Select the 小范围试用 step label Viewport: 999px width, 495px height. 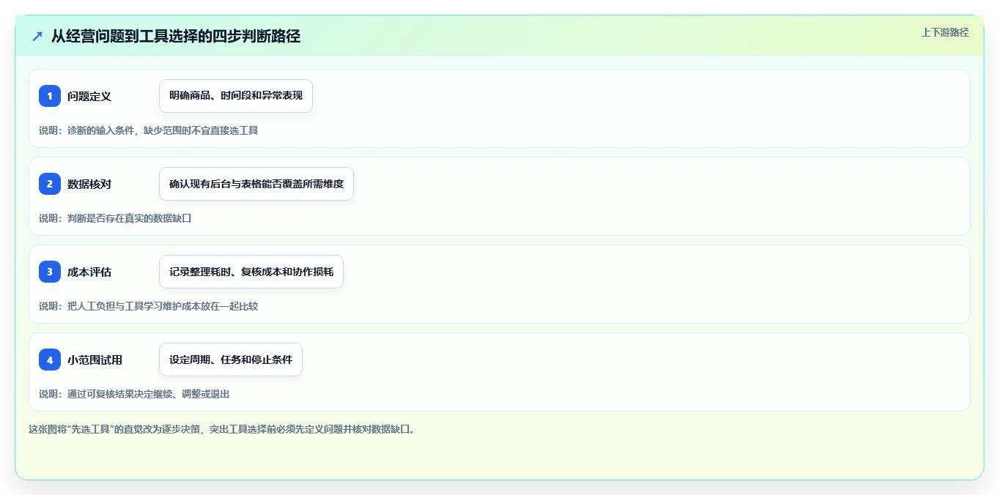[x=95, y=360]
